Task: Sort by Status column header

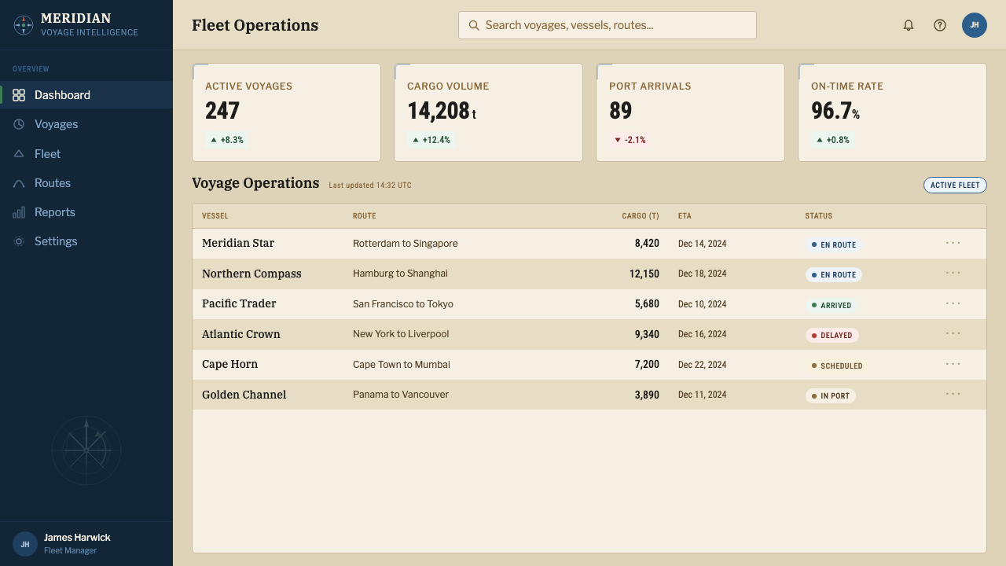Action: (x=818, y=215)
